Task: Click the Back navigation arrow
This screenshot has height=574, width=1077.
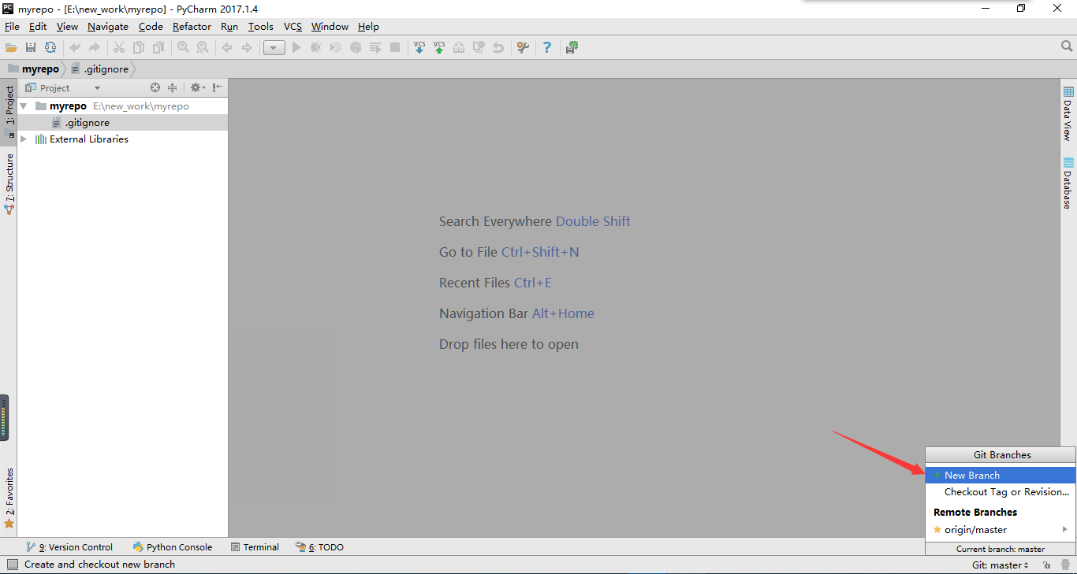Action: pos(227,48)
